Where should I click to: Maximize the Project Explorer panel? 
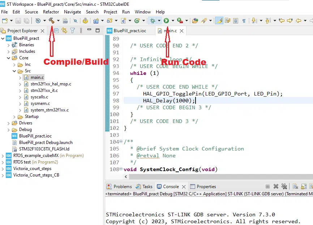click(98, 30)
